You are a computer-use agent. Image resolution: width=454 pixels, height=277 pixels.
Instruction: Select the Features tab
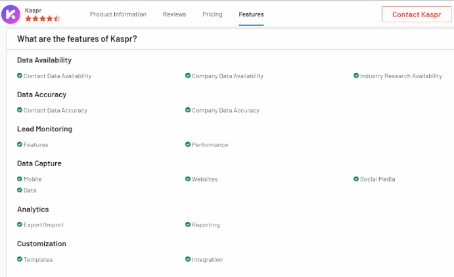click(x=251, y=14)
